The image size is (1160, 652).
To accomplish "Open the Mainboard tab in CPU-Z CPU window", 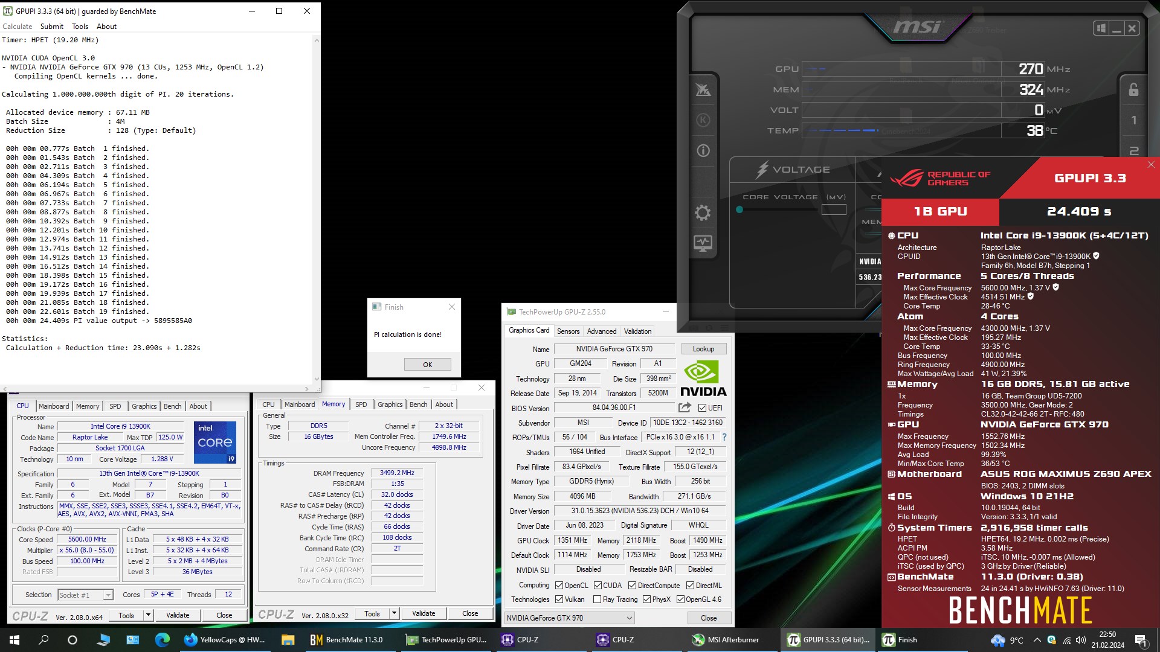I will (x=54, y=406).
